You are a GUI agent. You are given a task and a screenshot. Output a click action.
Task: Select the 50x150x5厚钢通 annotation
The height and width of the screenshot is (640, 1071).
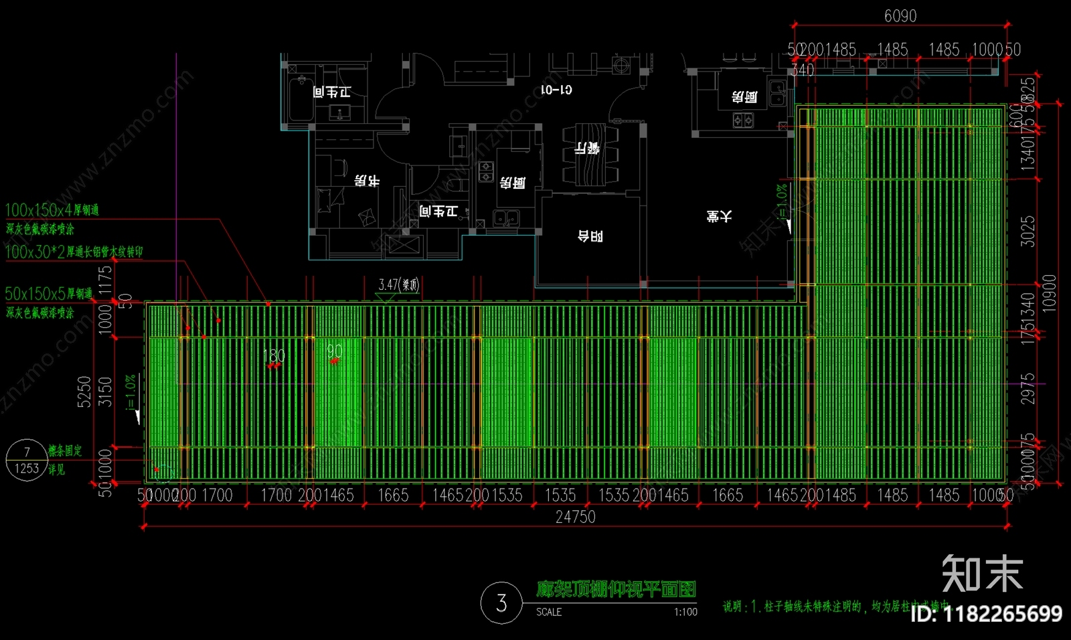(x=49, y=293)
